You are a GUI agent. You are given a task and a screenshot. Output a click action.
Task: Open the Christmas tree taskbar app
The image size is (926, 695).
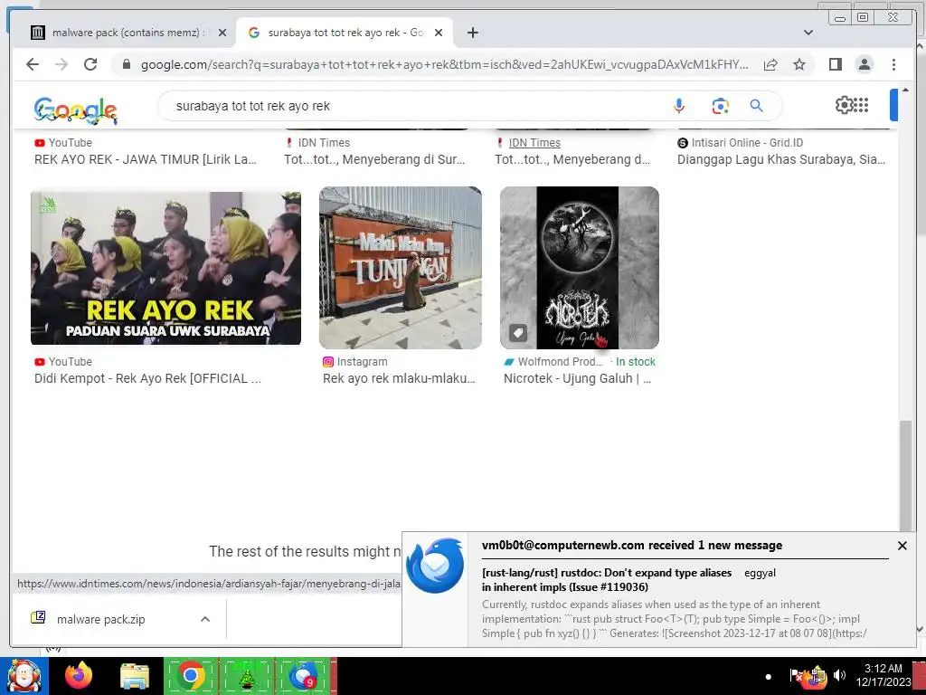click(247, 676)
